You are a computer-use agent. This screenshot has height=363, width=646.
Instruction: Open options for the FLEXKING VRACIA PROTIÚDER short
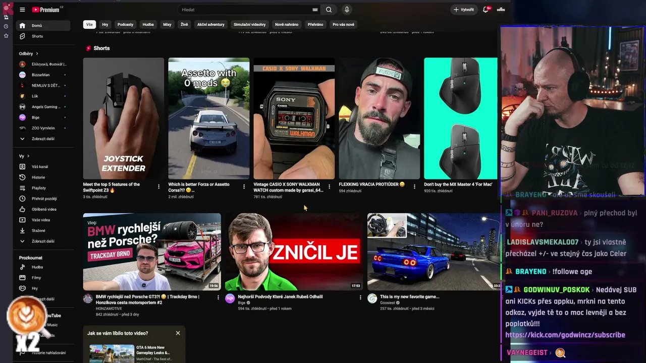pyautogui.click(x=414, y=187)
